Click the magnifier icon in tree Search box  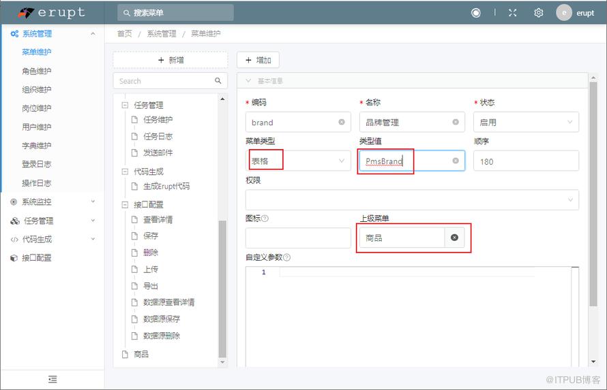coord(218,81)
